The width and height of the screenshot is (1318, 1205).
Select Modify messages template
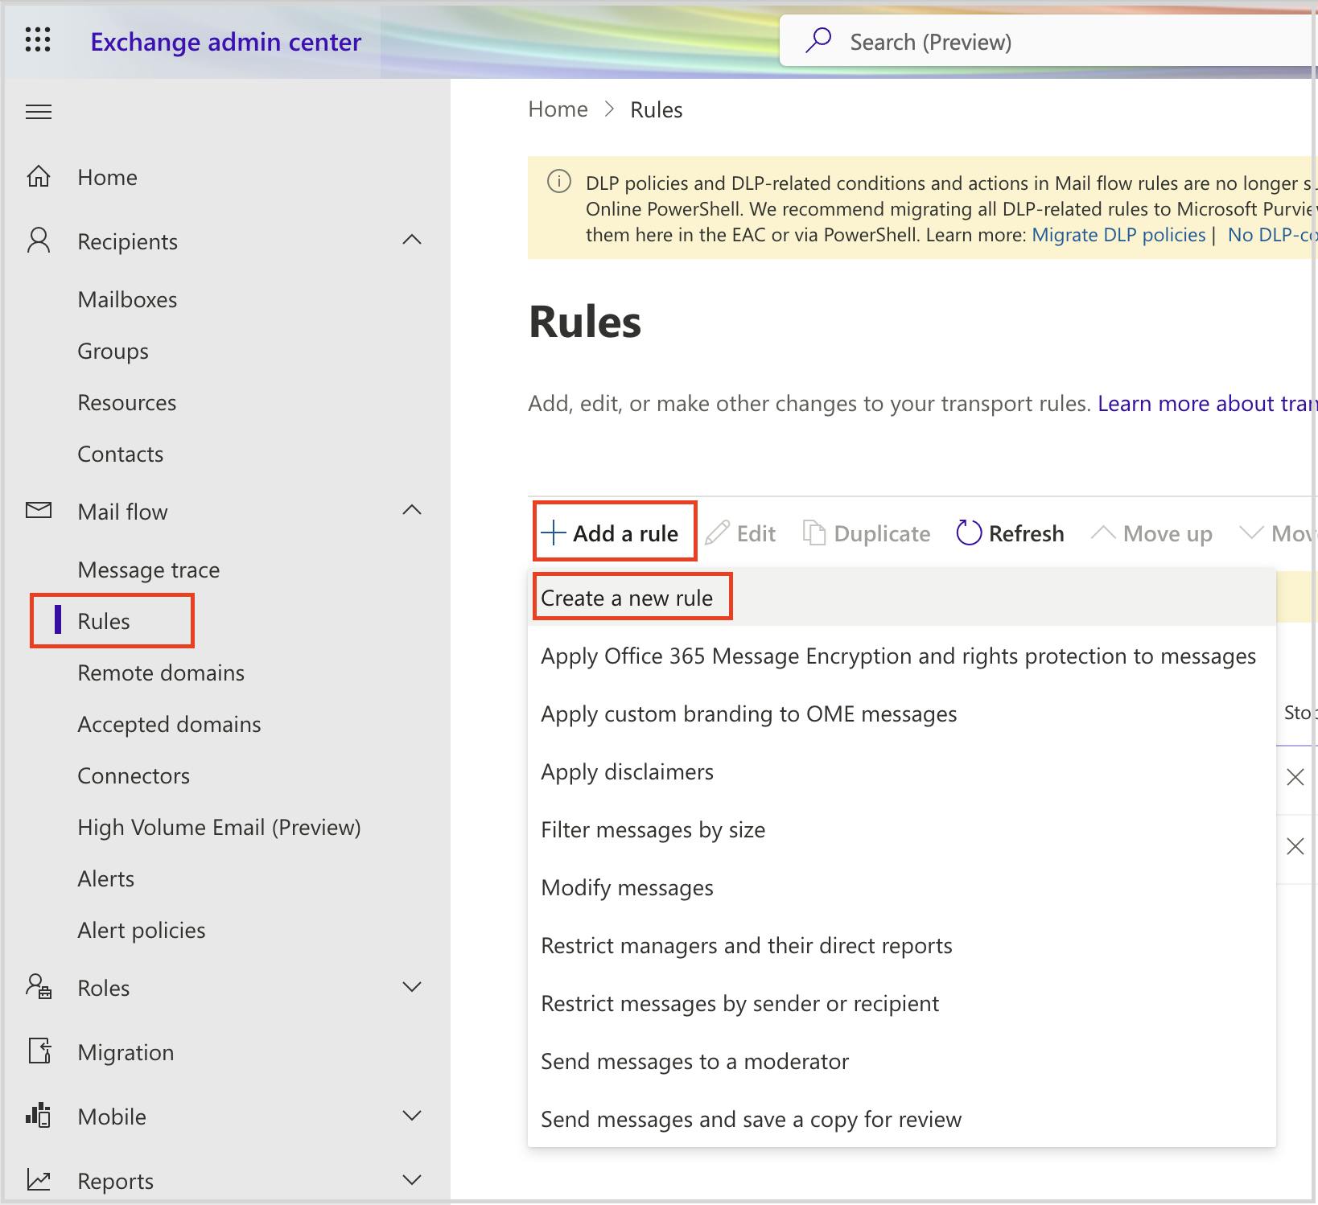901,887
